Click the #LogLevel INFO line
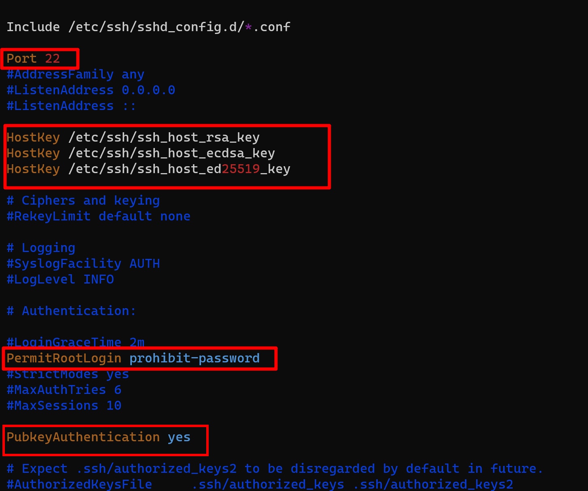Image resolution: width=588 pixels, height=491 pixels. tap(60, 279)
